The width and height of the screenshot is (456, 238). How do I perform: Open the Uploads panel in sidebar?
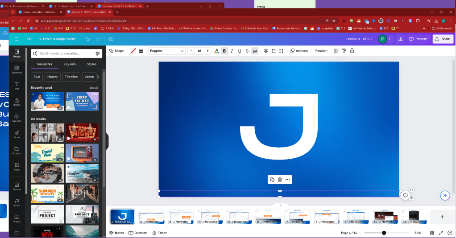click(17, 118)
